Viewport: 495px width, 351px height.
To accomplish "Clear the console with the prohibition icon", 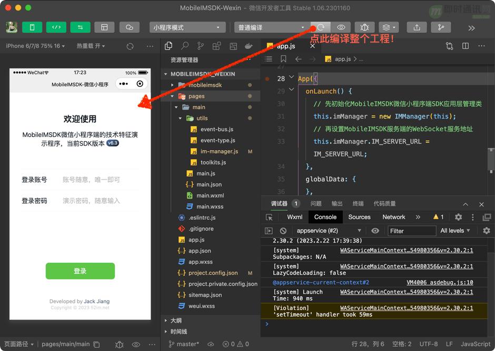I will [x=284, y=230].
